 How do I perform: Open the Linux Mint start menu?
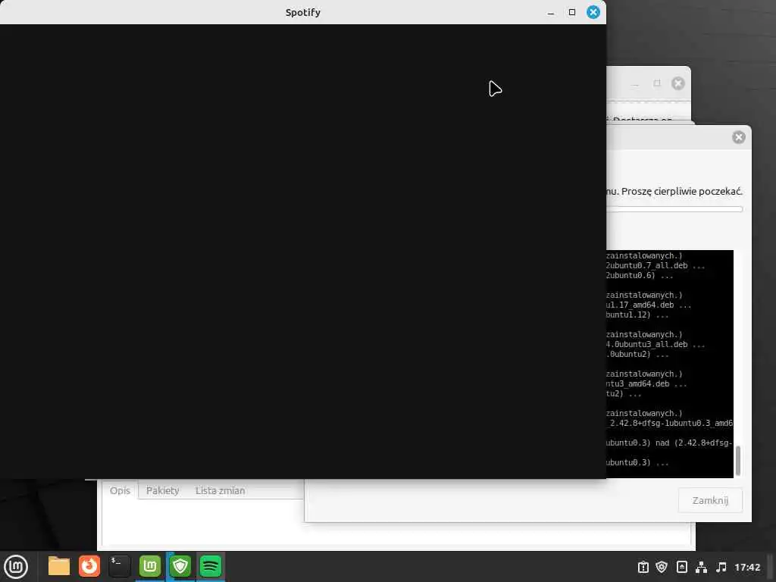click(16, 567)
